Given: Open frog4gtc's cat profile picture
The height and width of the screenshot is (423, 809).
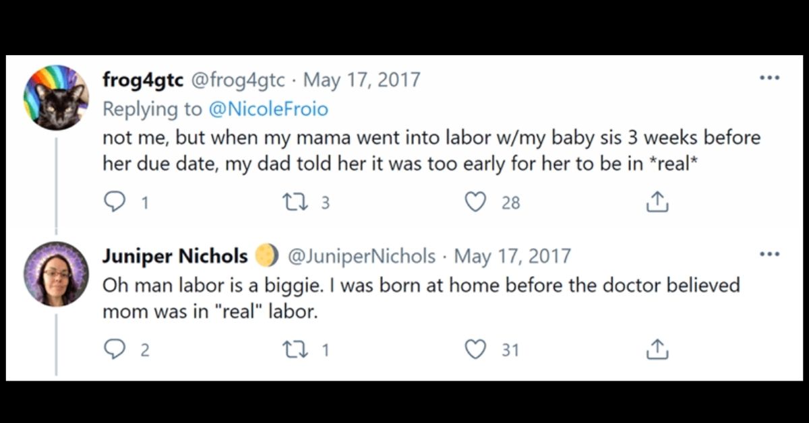Looking at the screenshot, I should point(56,97).
